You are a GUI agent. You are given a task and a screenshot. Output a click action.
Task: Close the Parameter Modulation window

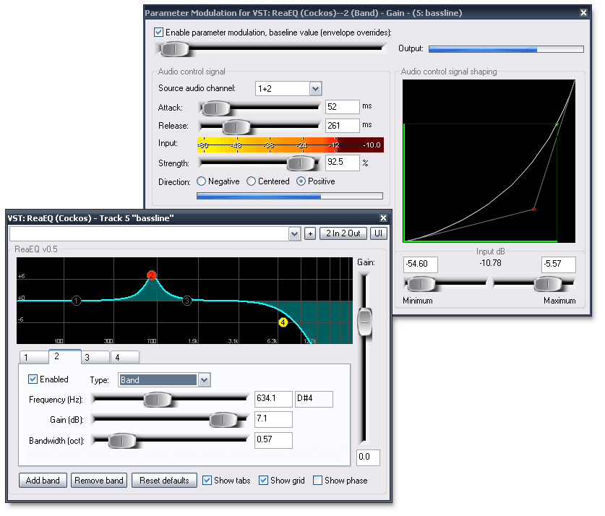coord(583,13)
